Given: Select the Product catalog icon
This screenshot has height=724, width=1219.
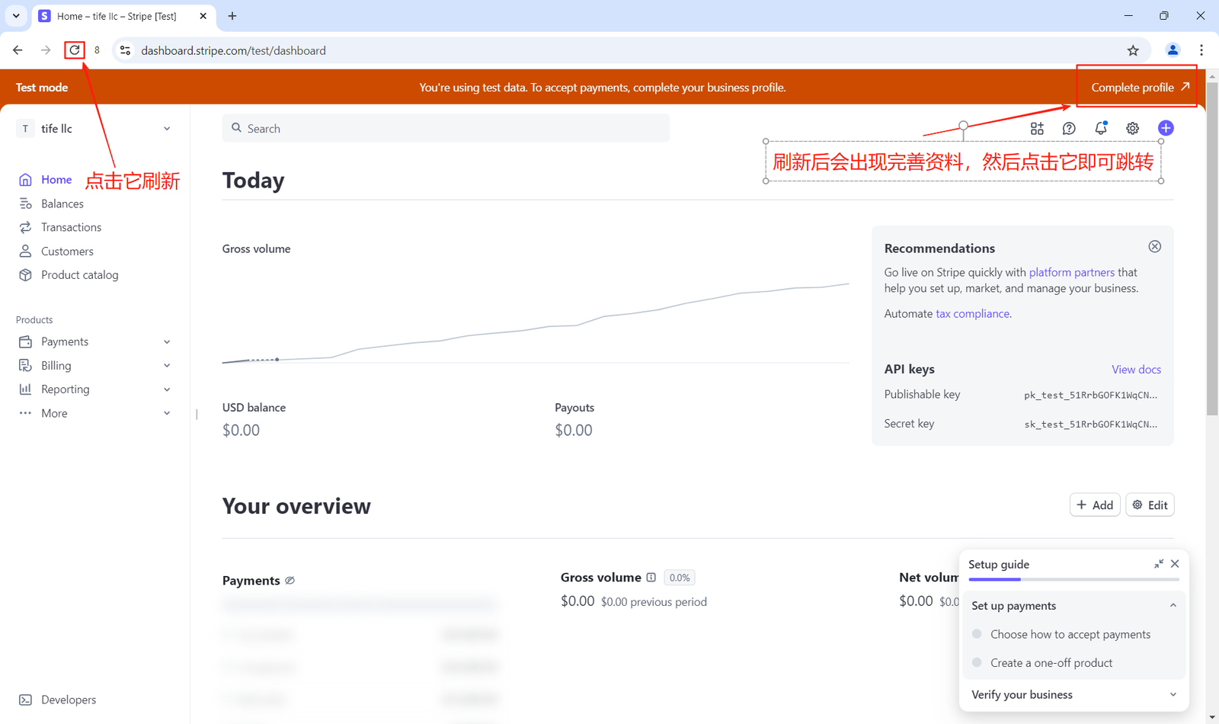Looking at the screenshot, I should pos(25,274).
